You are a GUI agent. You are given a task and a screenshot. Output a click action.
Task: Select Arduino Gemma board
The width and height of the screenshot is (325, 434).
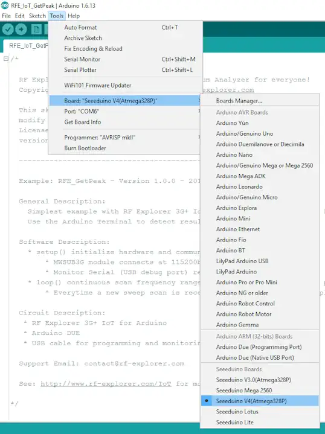[x=260, y=325]
